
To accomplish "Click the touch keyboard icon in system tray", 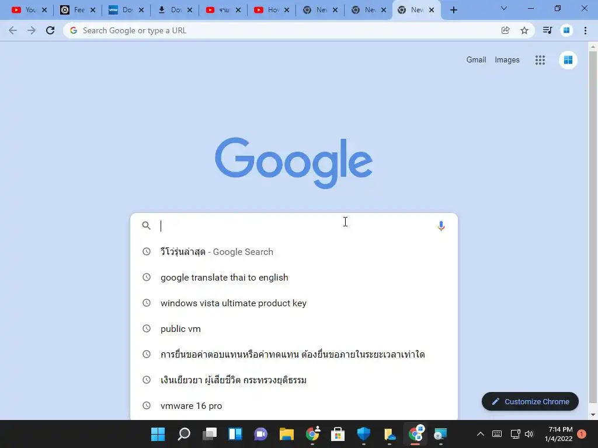I will tap(496, 434).
